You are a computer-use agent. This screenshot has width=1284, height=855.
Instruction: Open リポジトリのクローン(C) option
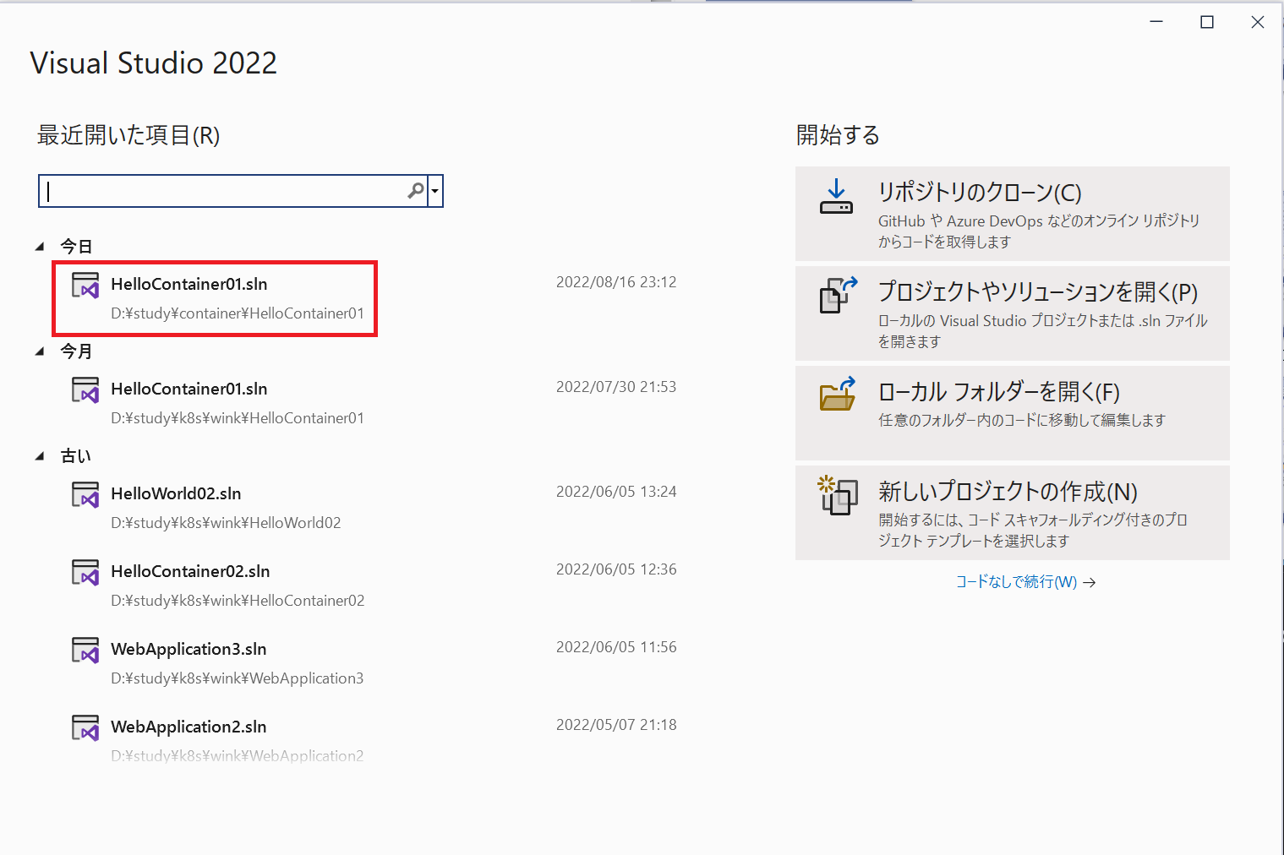(x=1012, y=214)
